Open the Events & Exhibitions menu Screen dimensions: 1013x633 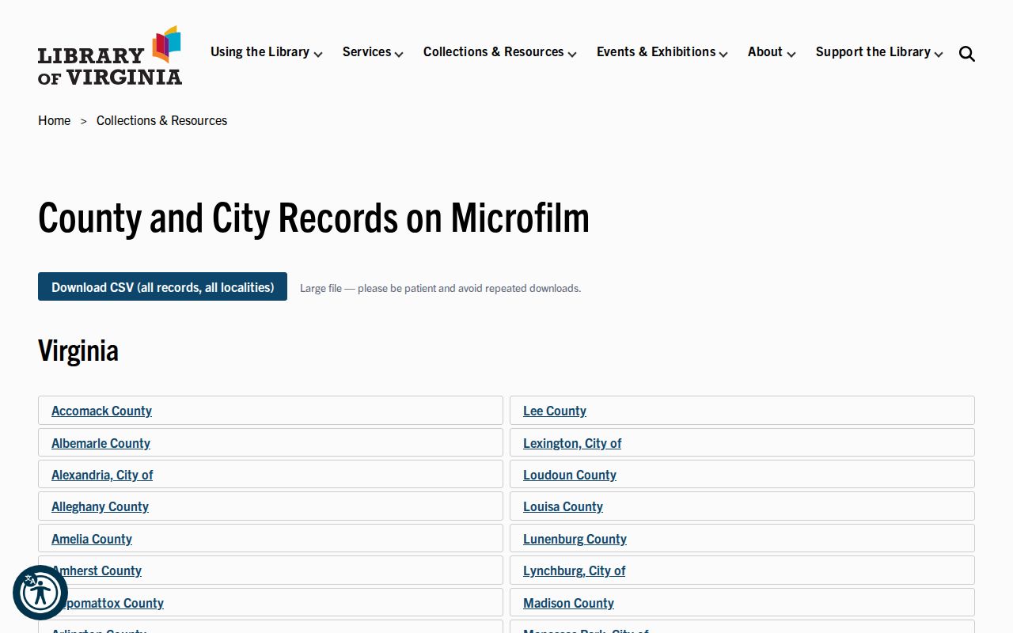656,51
